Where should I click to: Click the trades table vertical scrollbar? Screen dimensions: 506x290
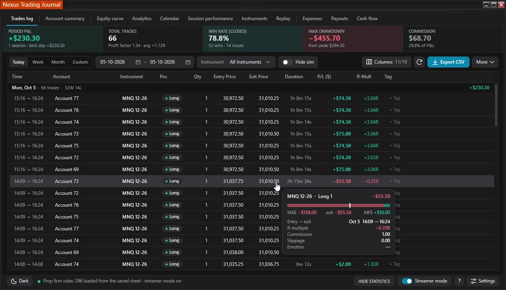coord(496,105)
